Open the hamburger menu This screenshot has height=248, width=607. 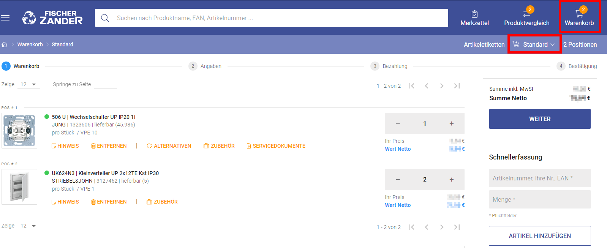[5, 18]
